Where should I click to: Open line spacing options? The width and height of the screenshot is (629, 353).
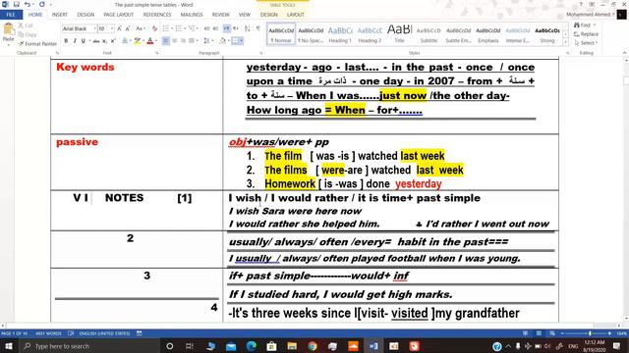pyautogui.click(x=207, y=41)
